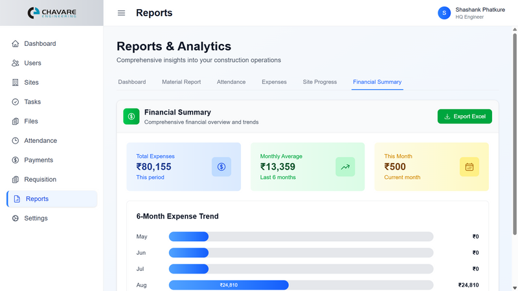Click the Sites building icon
Image resolution: width=518 pixels, height=291 pixels.
pyautogui.click(x=16, y=83)
